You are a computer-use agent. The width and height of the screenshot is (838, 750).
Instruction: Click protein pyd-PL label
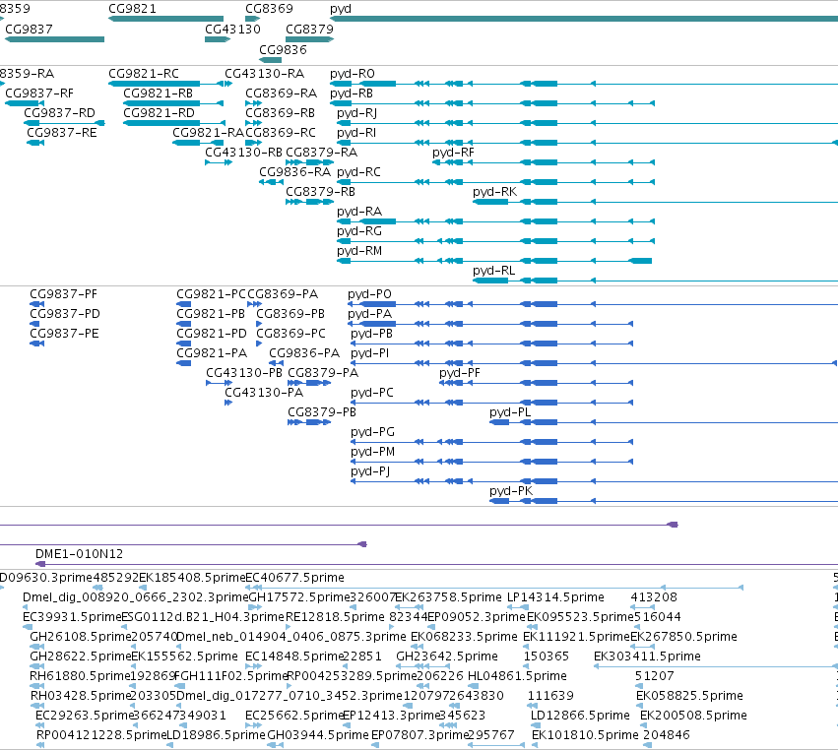[x=510, y=412]
